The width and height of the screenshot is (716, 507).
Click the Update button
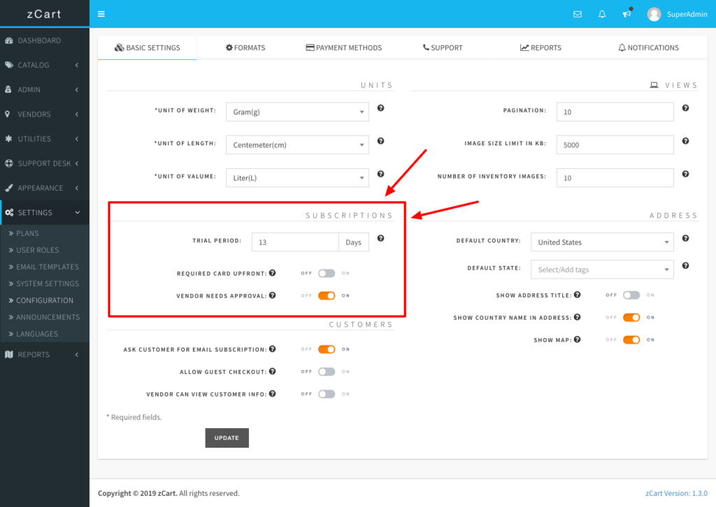[227, 438]
